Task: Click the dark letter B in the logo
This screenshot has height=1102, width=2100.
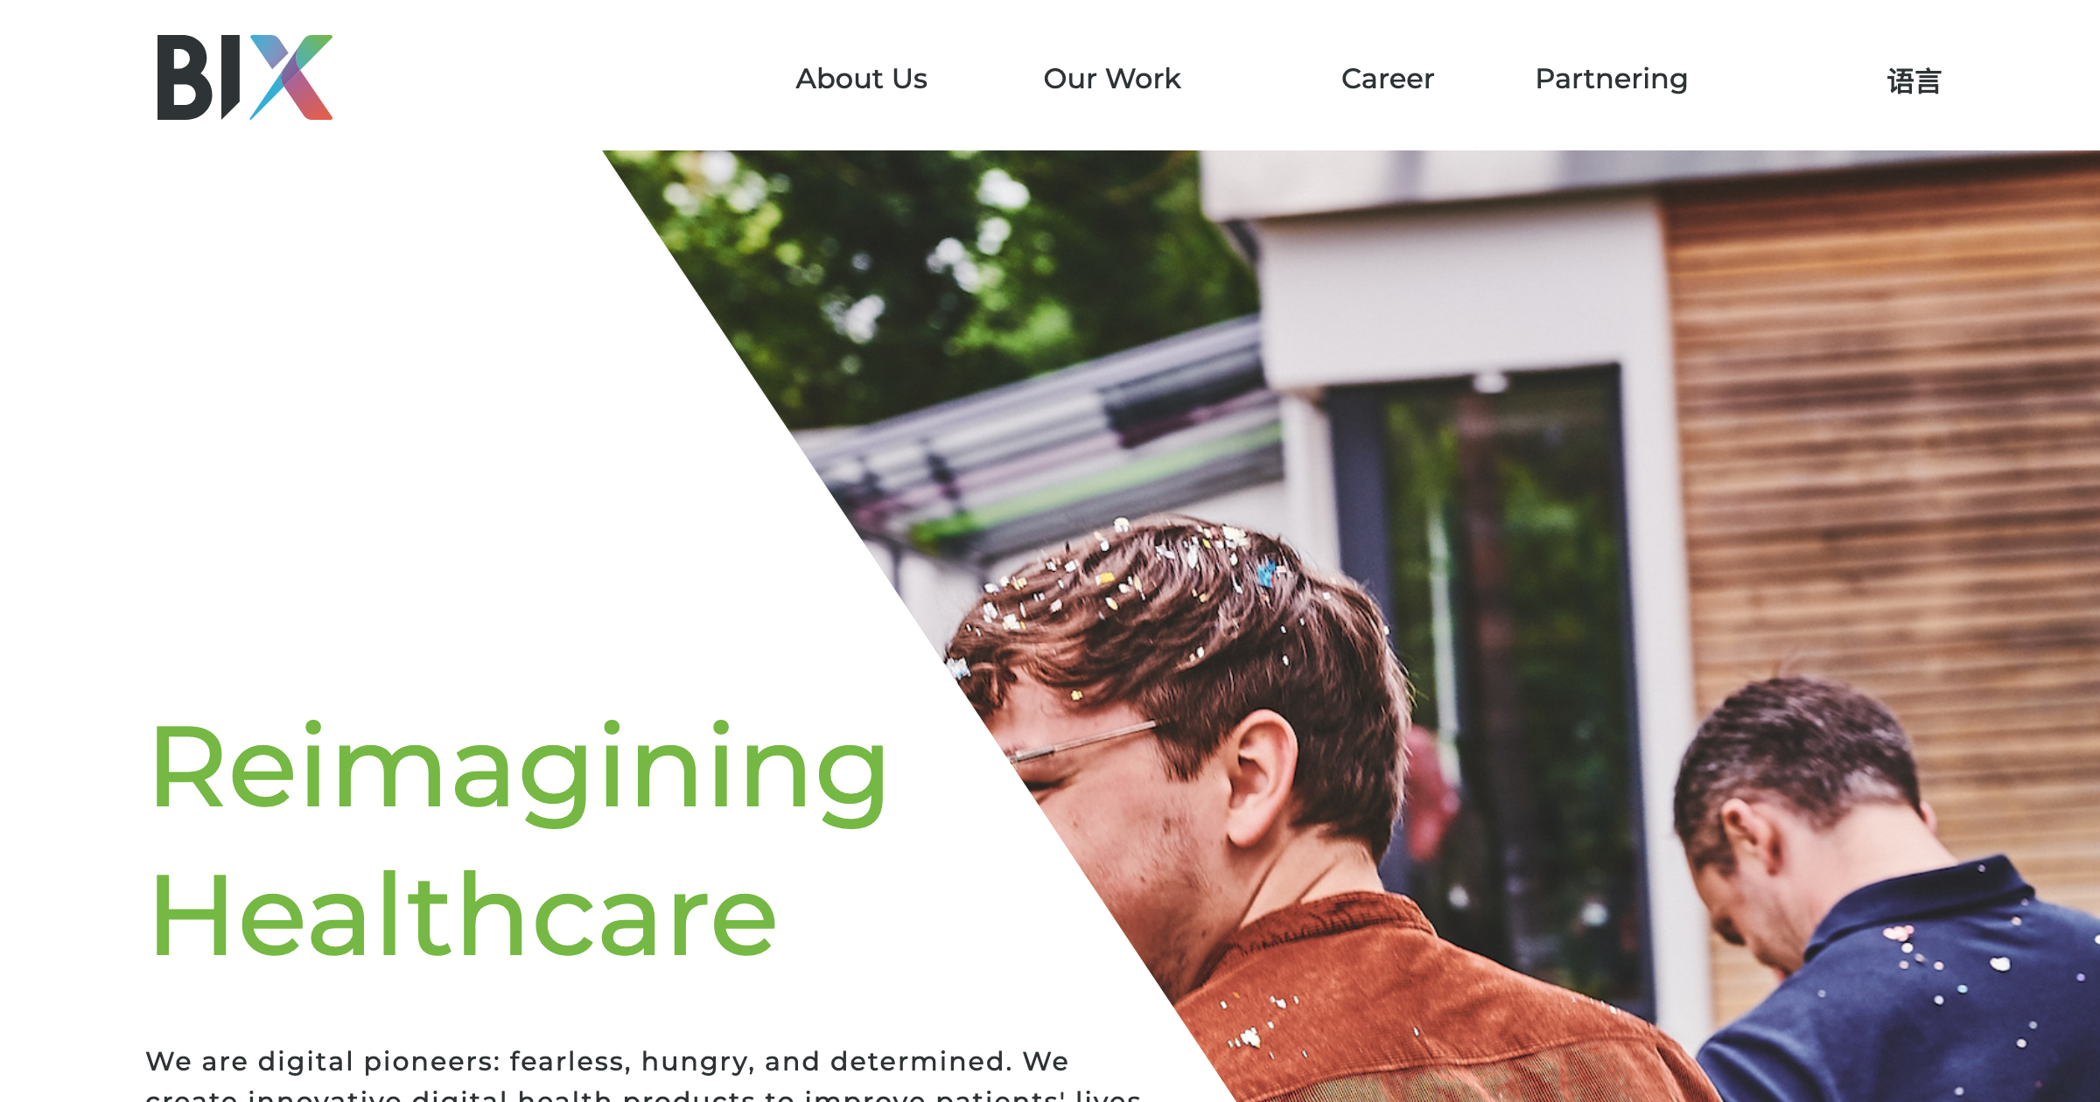Action: click(x=185, y=77)
